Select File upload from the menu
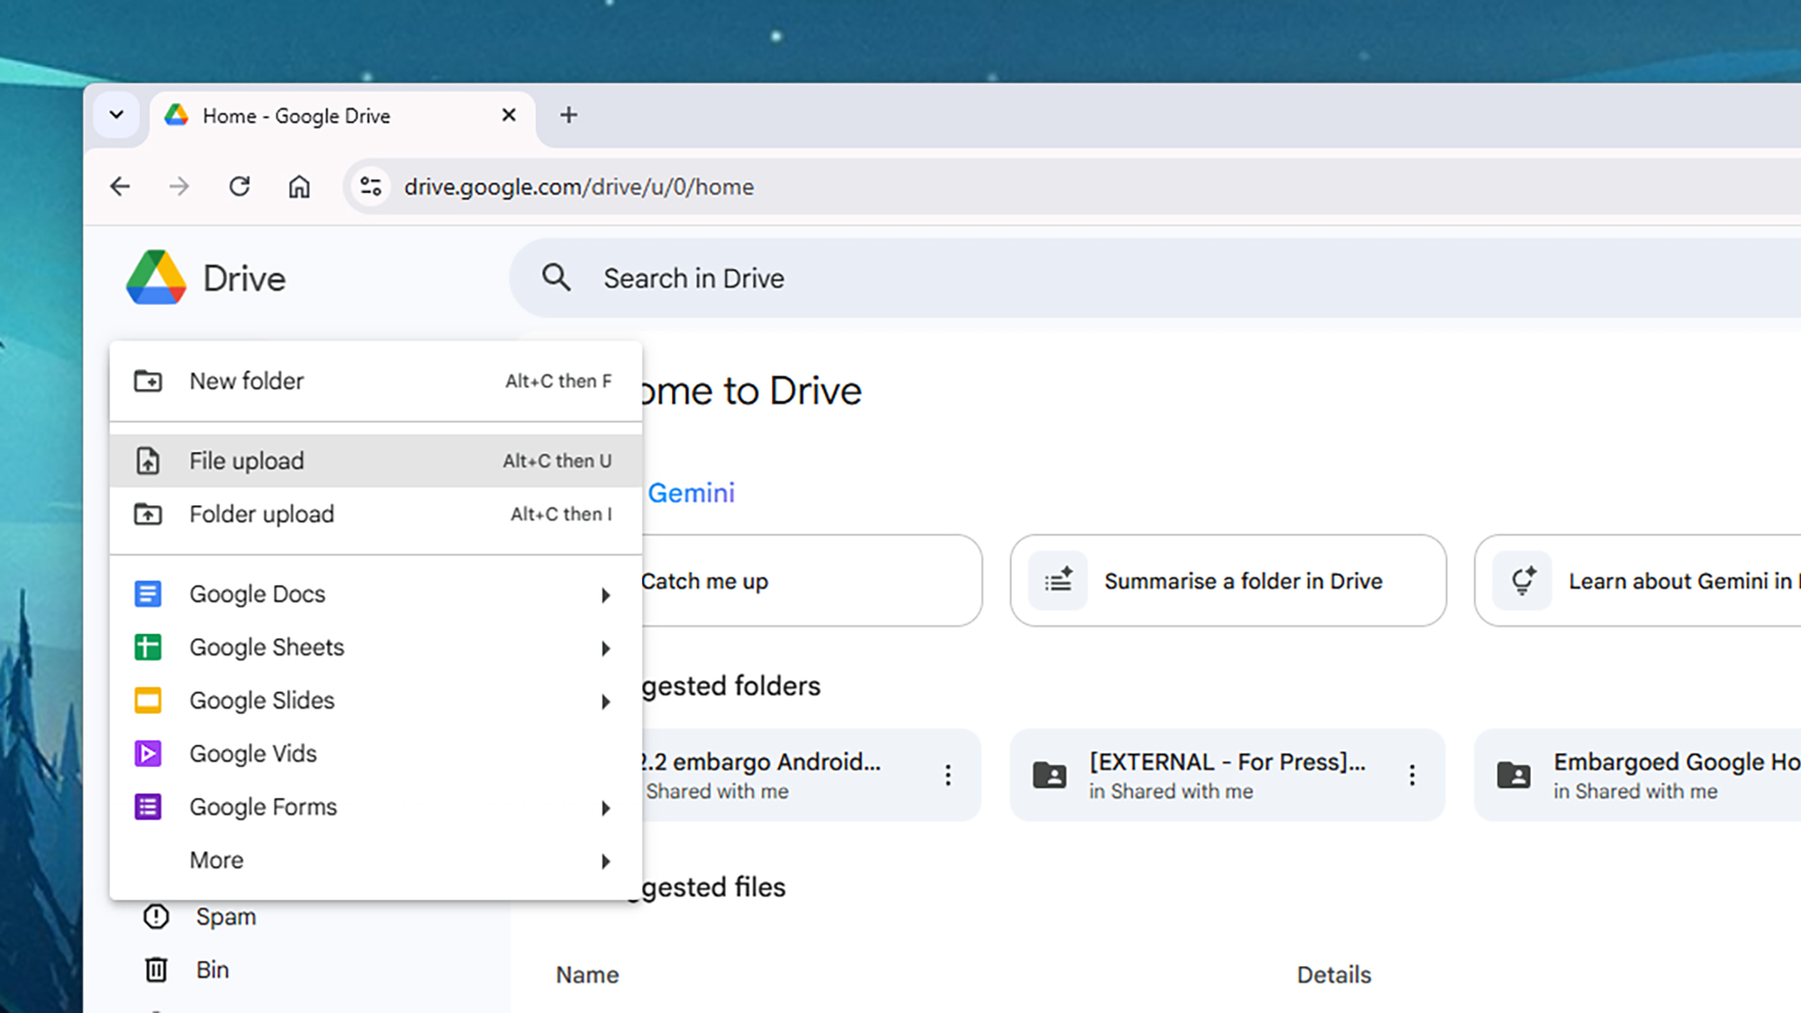 point(246,460)
